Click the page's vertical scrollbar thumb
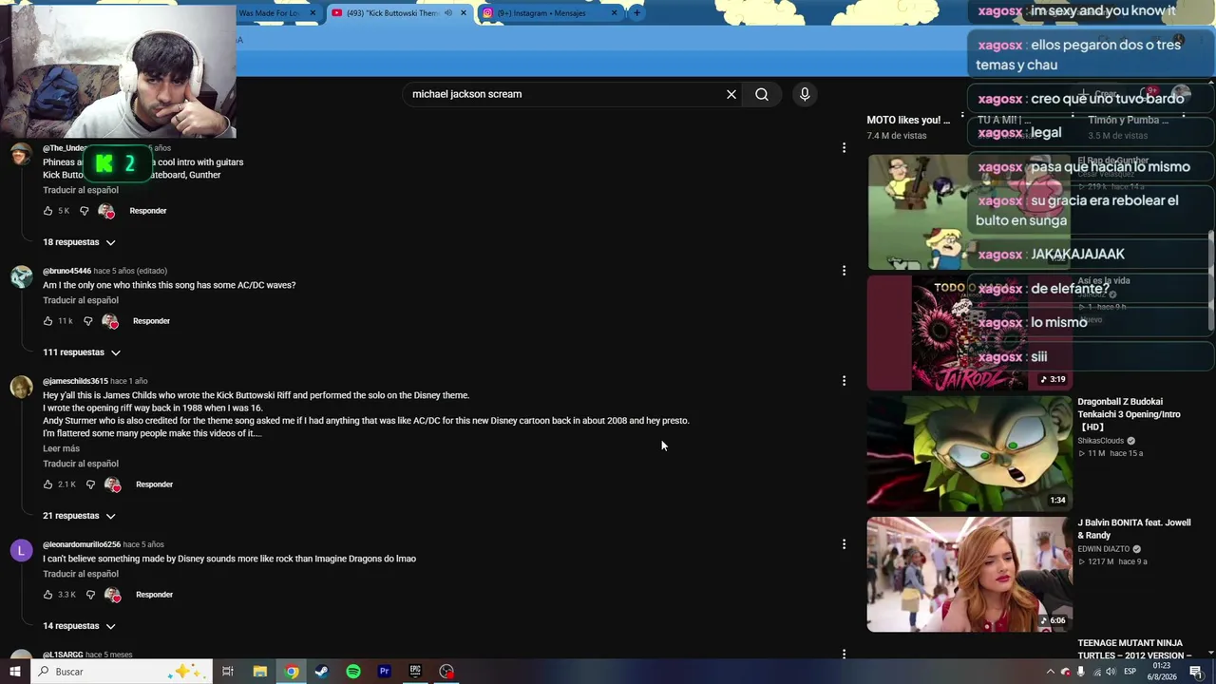 (1210, 280)
